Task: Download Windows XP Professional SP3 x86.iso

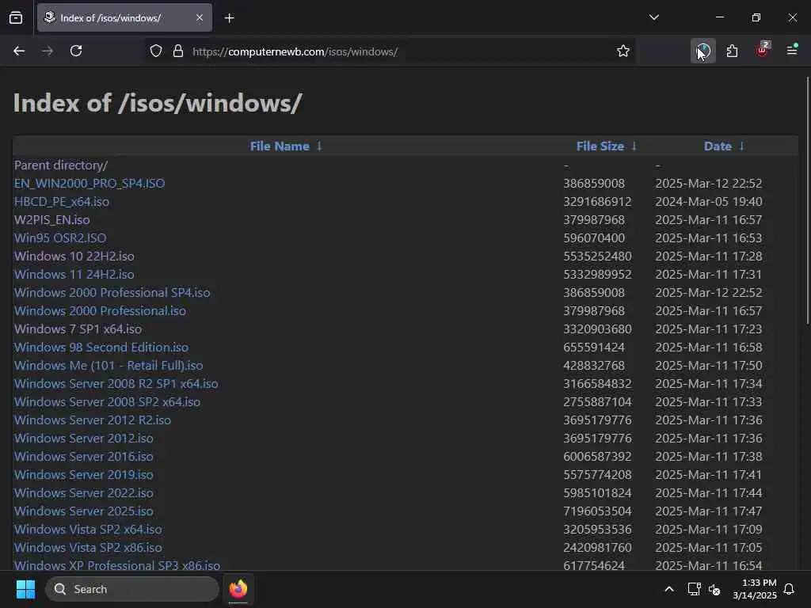Action: (117, 565)
